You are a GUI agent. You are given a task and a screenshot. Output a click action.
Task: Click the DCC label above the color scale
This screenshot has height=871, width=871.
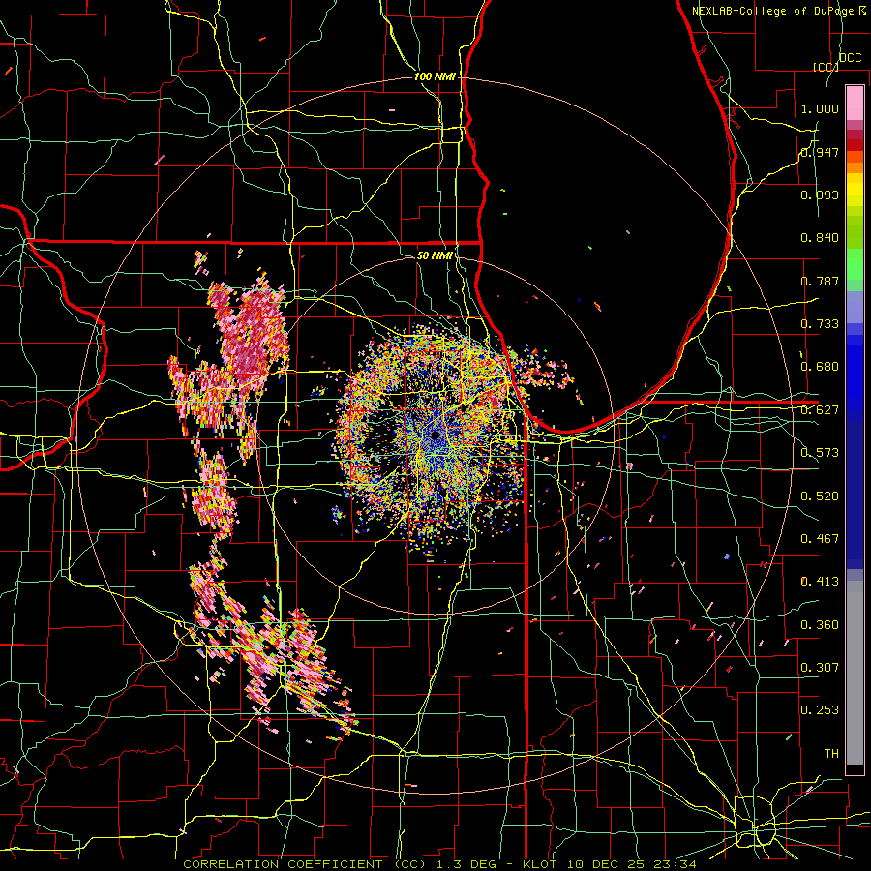[851, 58]
